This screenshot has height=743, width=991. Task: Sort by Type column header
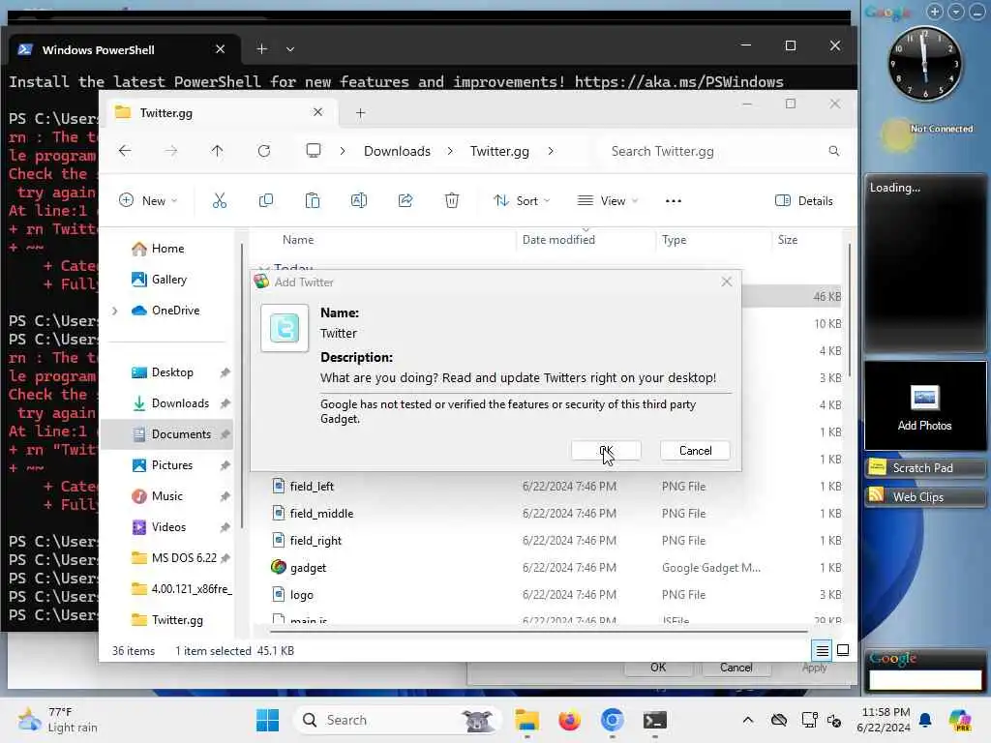(x=674, y=240)
